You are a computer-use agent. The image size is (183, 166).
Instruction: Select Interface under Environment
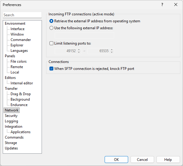click(x=17, y=29)
